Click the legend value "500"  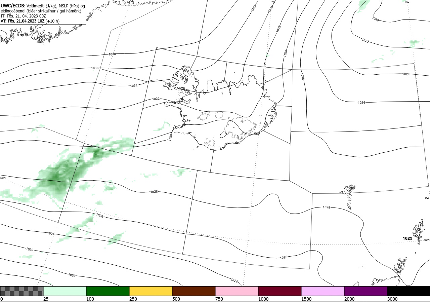click(x=176, y=299)
